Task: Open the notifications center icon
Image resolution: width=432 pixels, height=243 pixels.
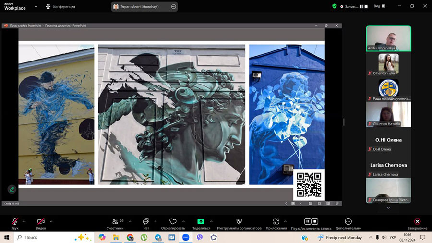Action: [423, 237]
